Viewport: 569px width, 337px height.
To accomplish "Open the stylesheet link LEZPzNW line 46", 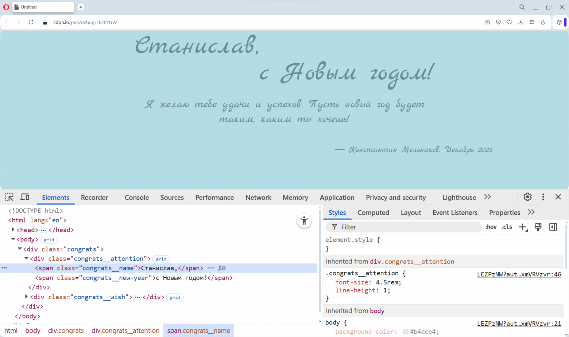I will coord(519,274).
